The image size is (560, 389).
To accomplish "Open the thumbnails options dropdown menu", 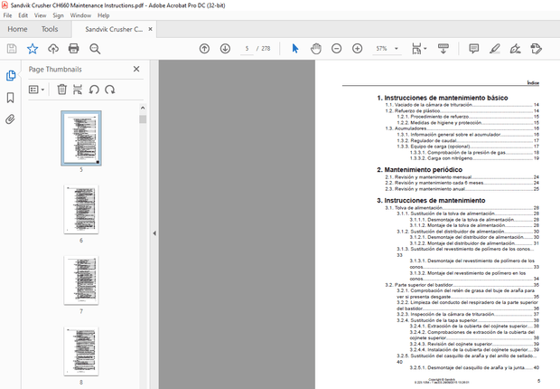I will coord(36,90).
